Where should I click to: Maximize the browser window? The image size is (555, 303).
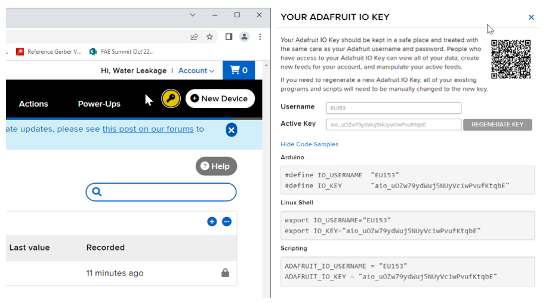tap(237, 15)
